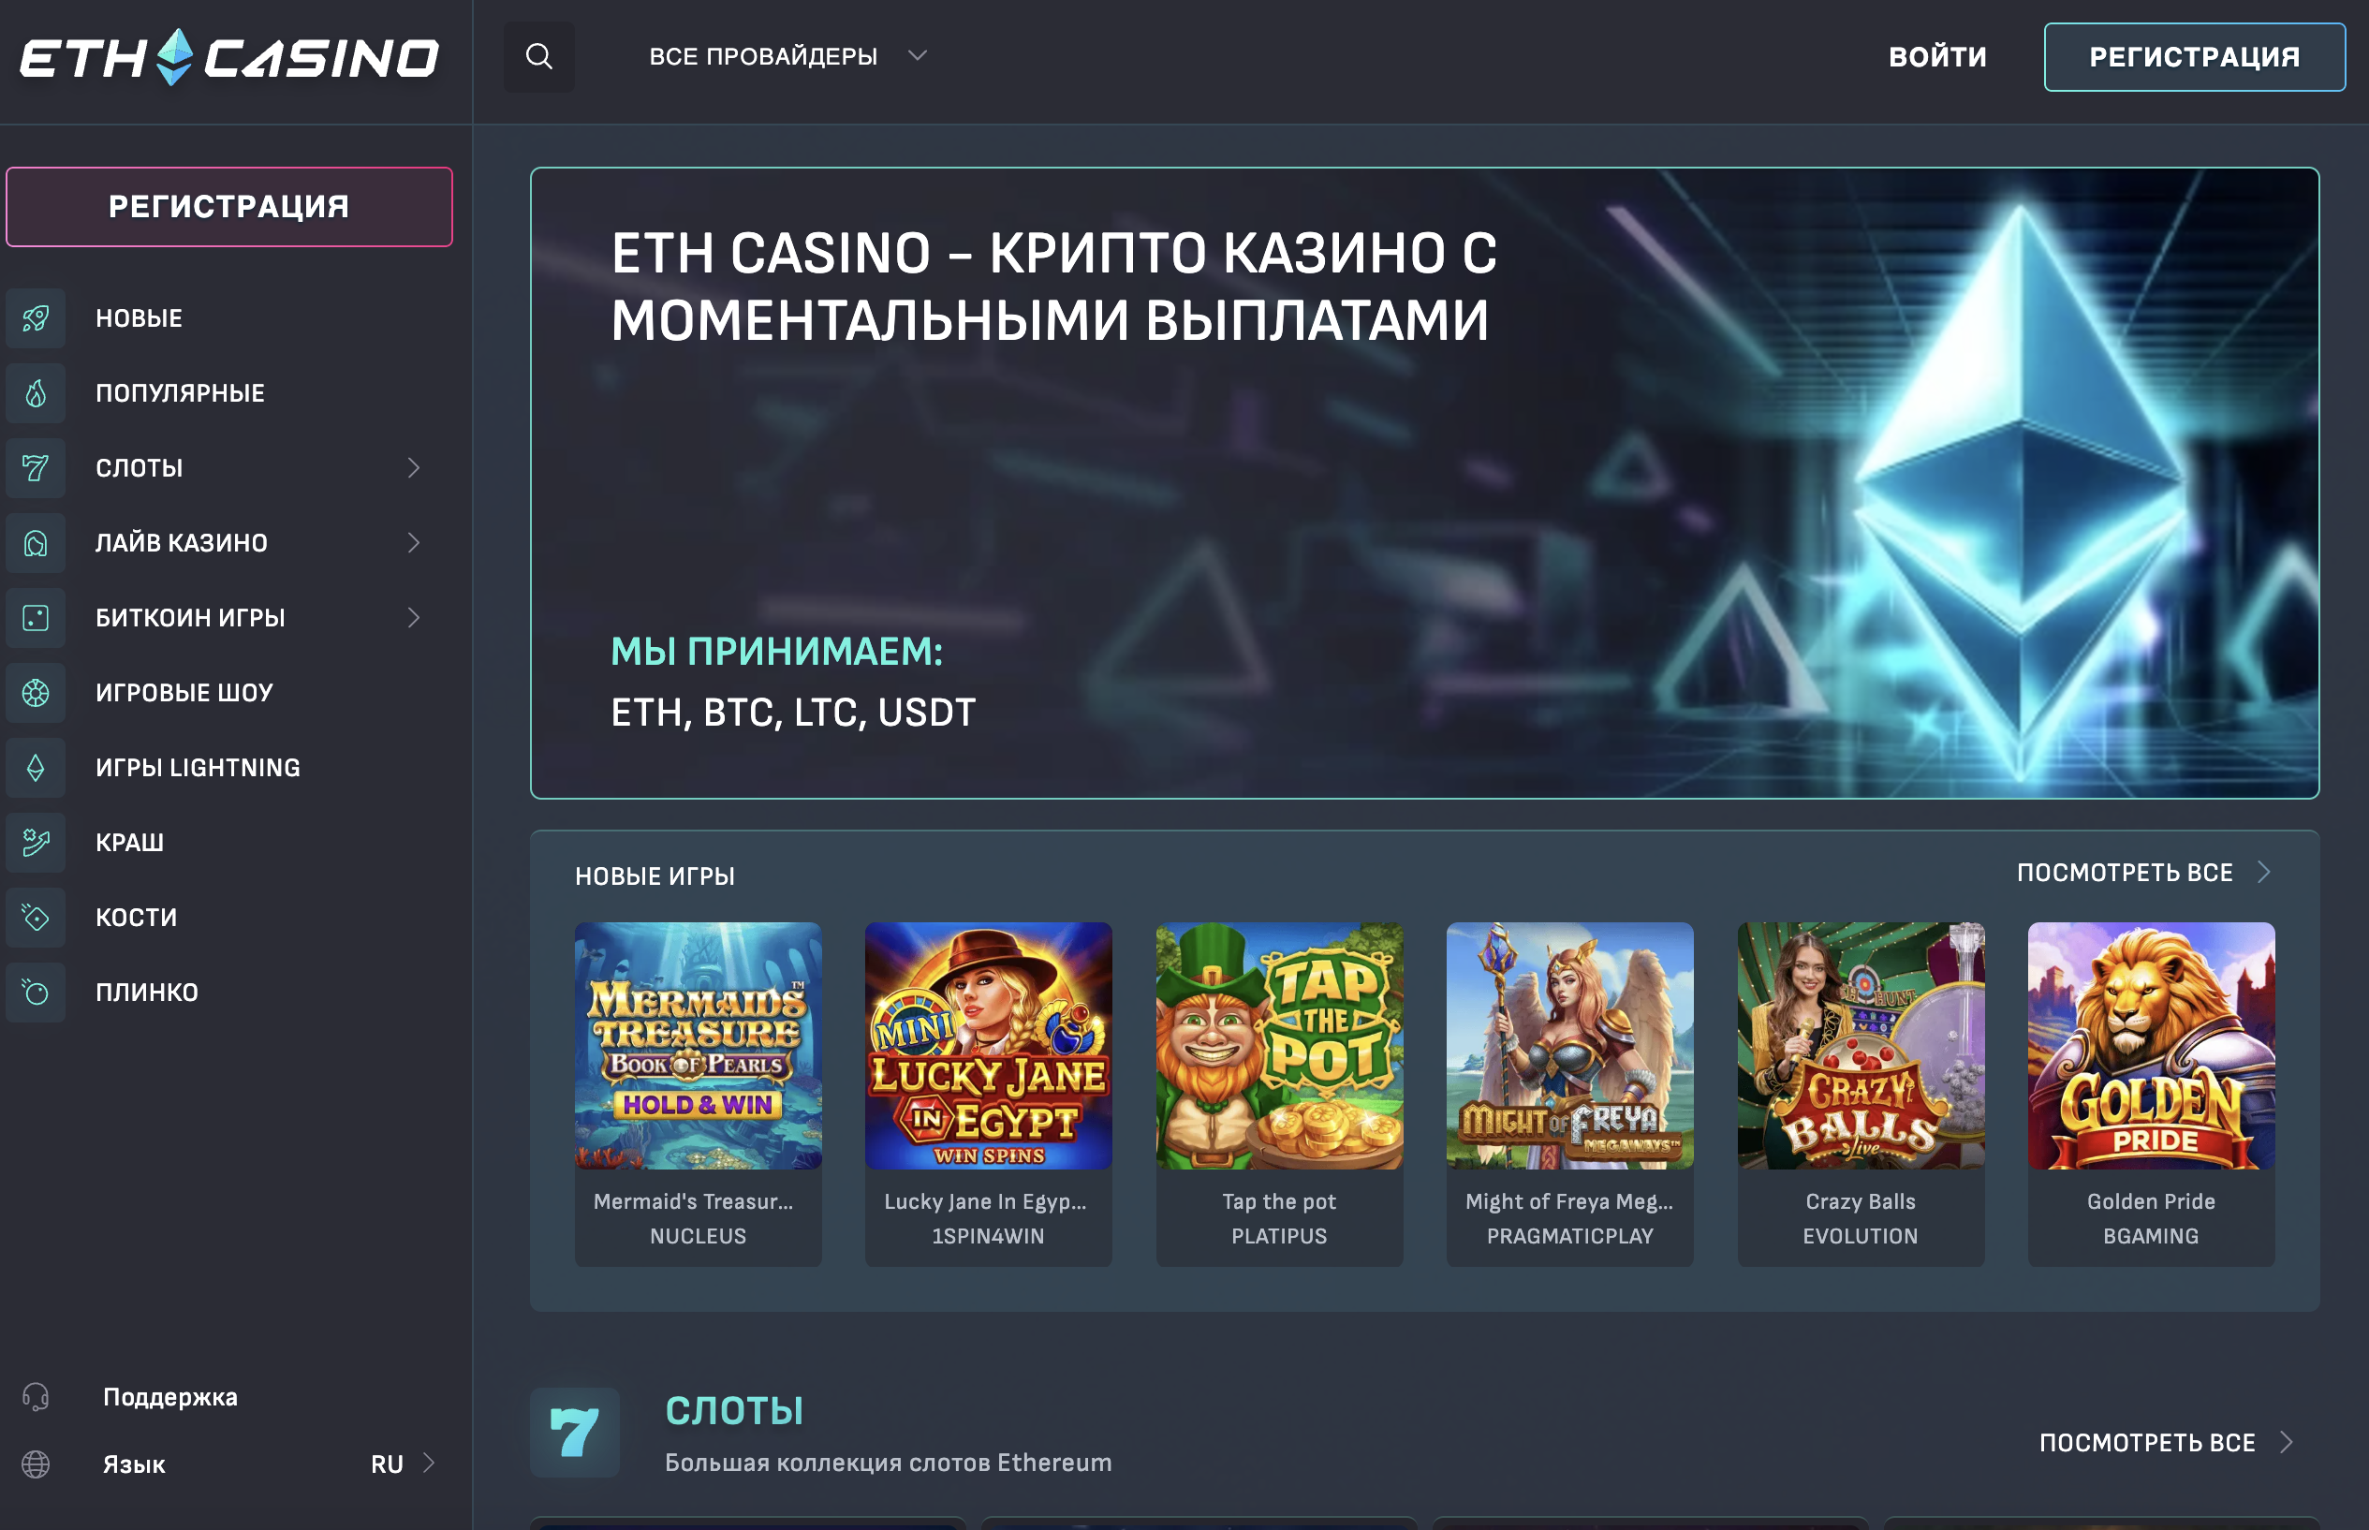Click the wheel icon beside ИГРОВЫЕ ШОУ

(x=36, y=693)
